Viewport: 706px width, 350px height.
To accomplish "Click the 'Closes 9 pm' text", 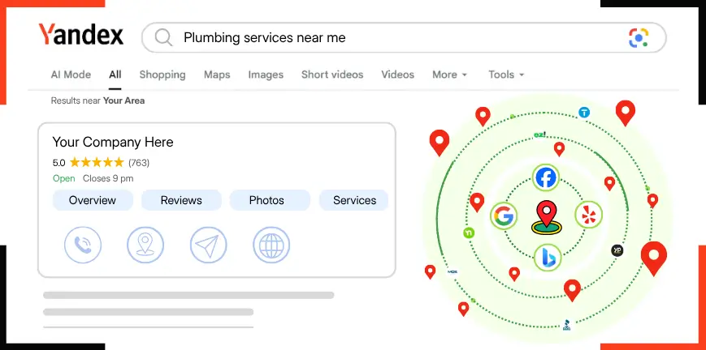I will (x=108, y=179).
